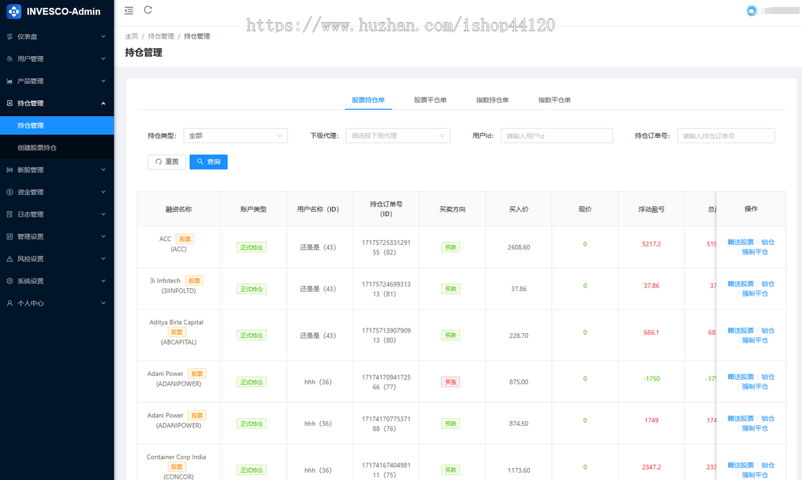The image size is (802, 480).
Task: Switch to the 指数持仓单 tab
Action: click(493, 100)
